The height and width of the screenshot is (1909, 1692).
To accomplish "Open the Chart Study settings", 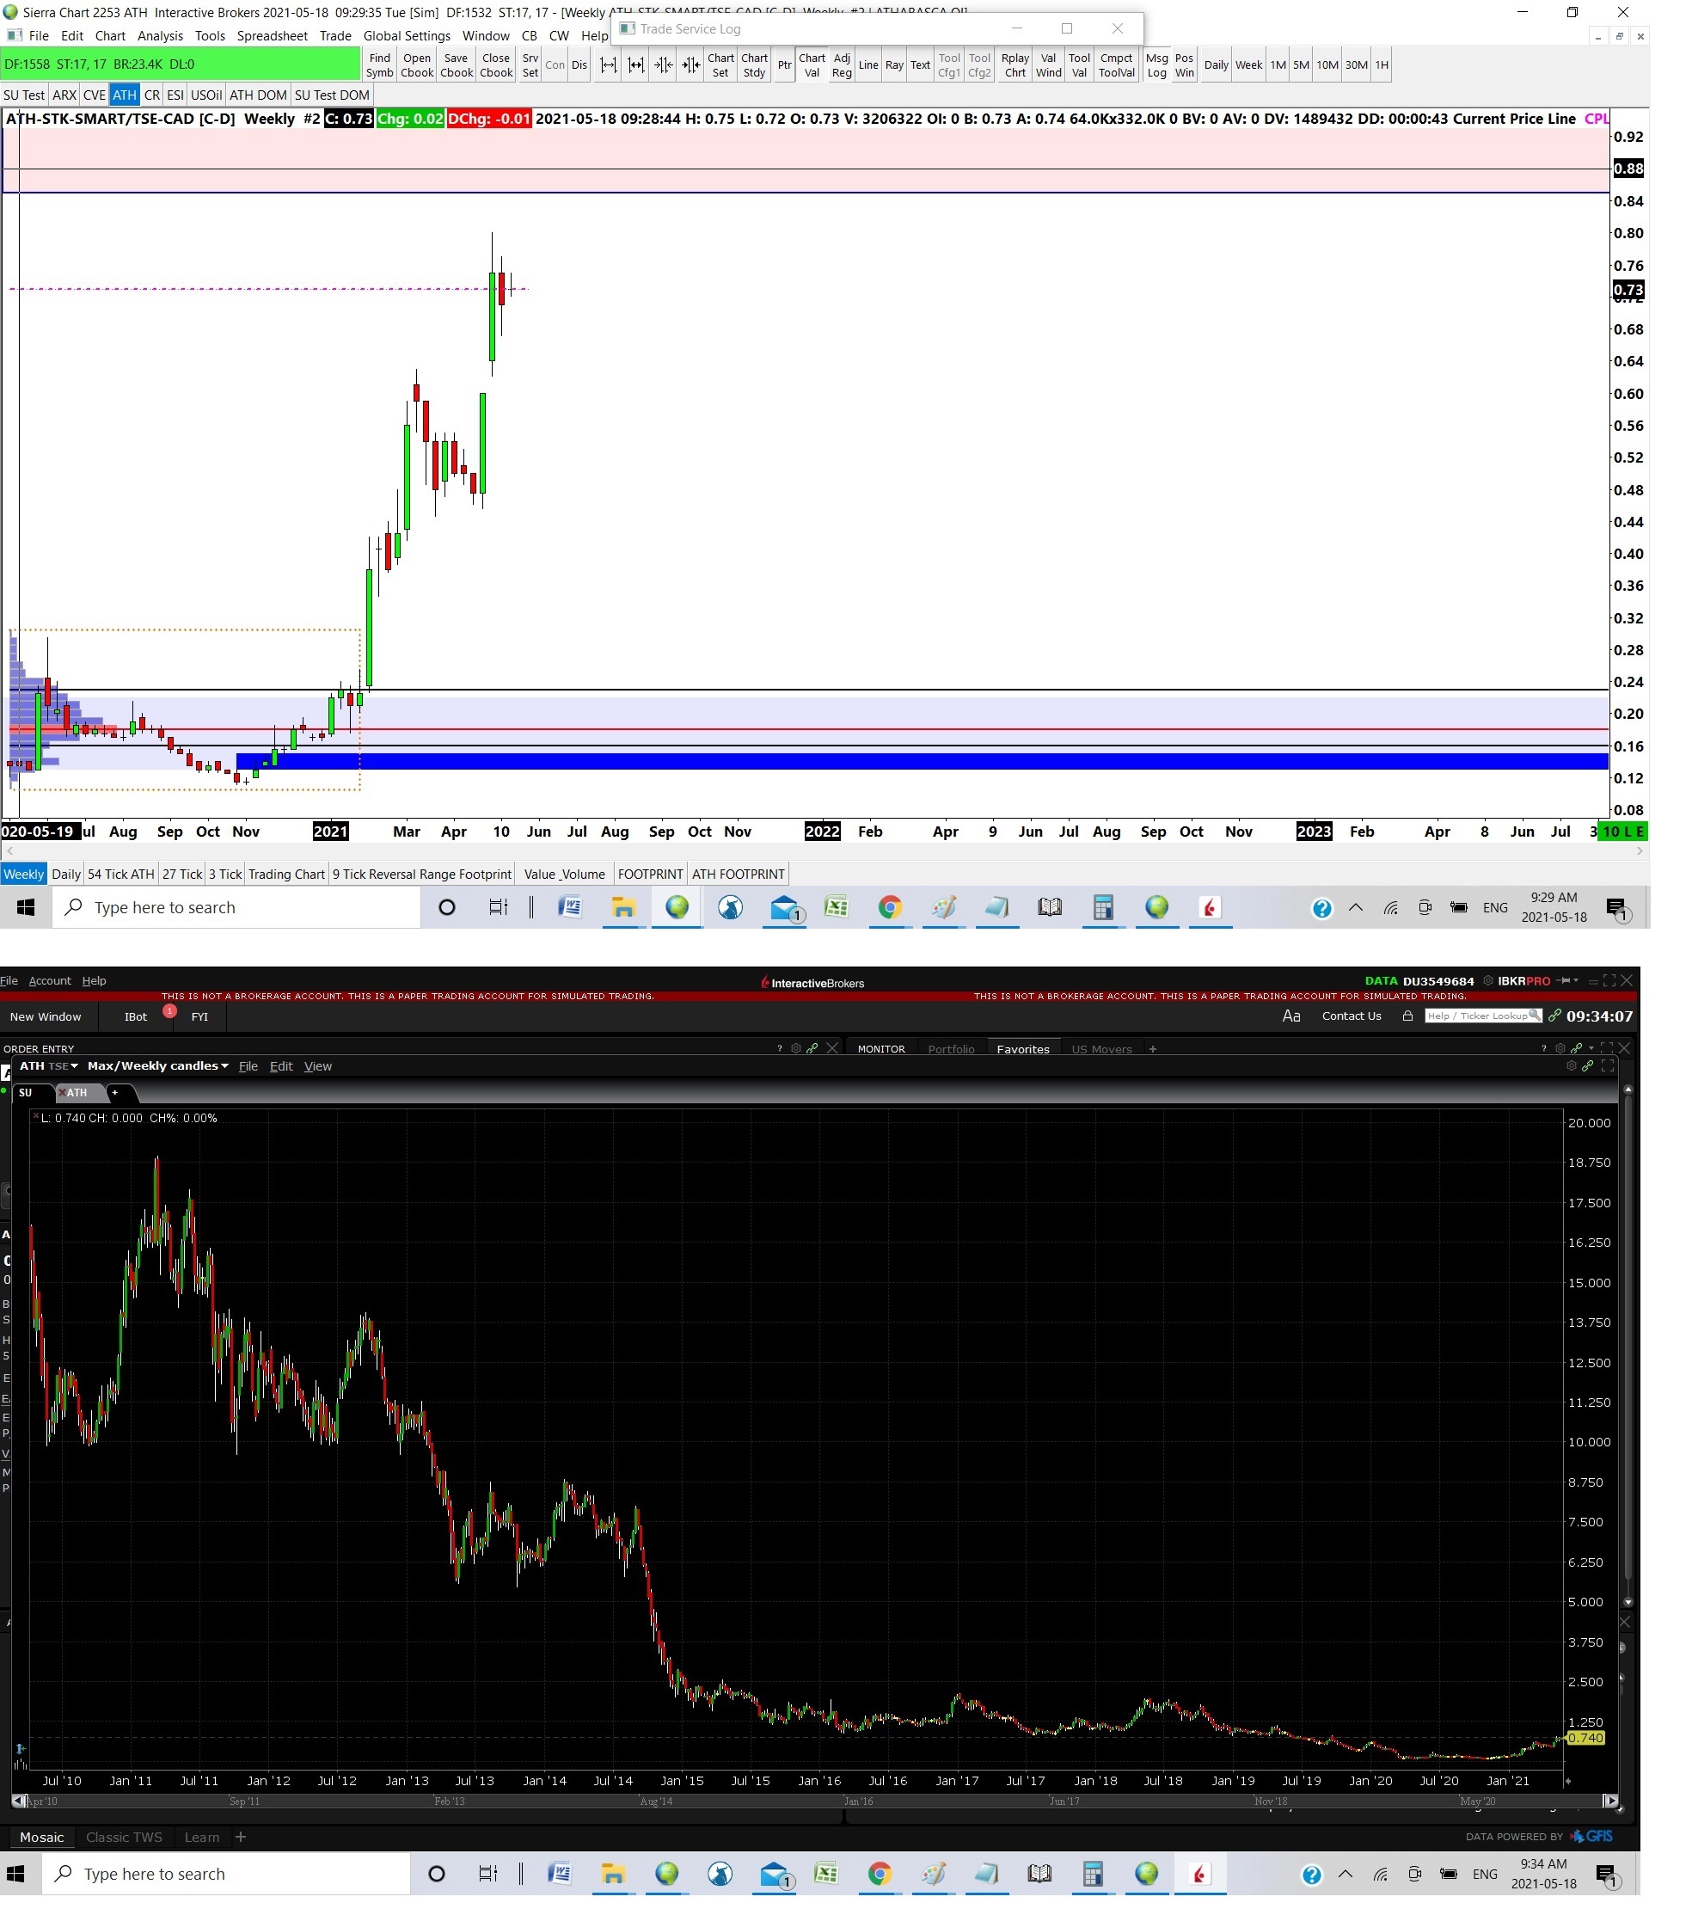I will (x=753, y=65).
